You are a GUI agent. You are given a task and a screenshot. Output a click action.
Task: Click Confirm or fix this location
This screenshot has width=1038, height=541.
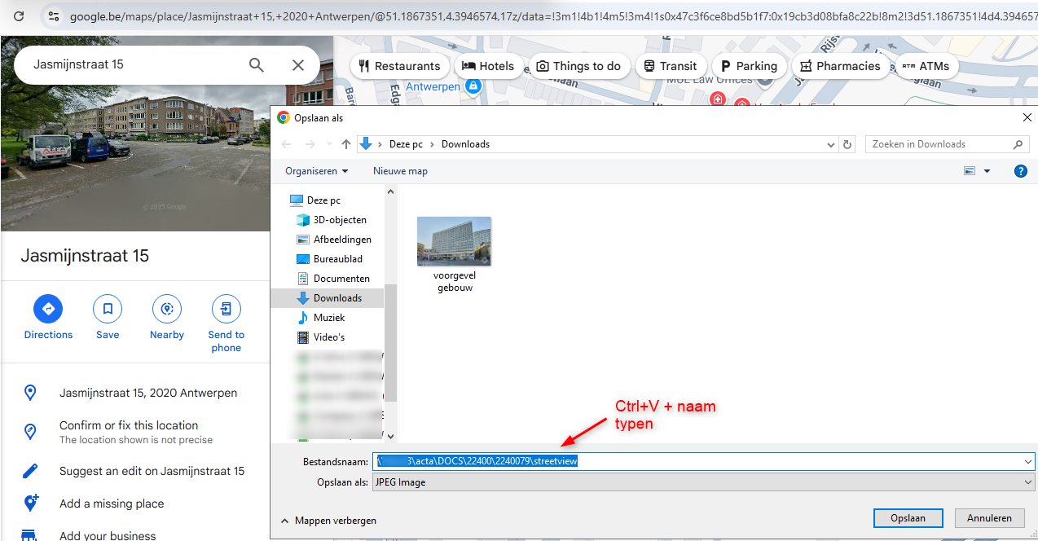(129, 425)
